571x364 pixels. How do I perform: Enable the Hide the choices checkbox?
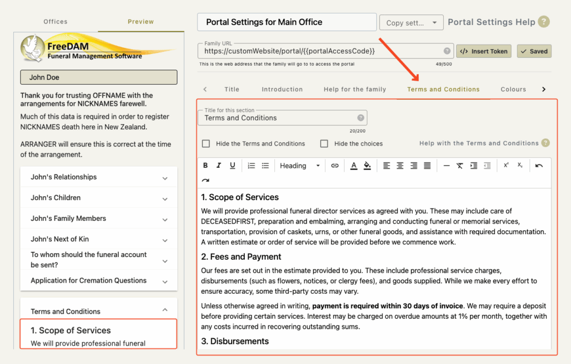coord(324,144)
